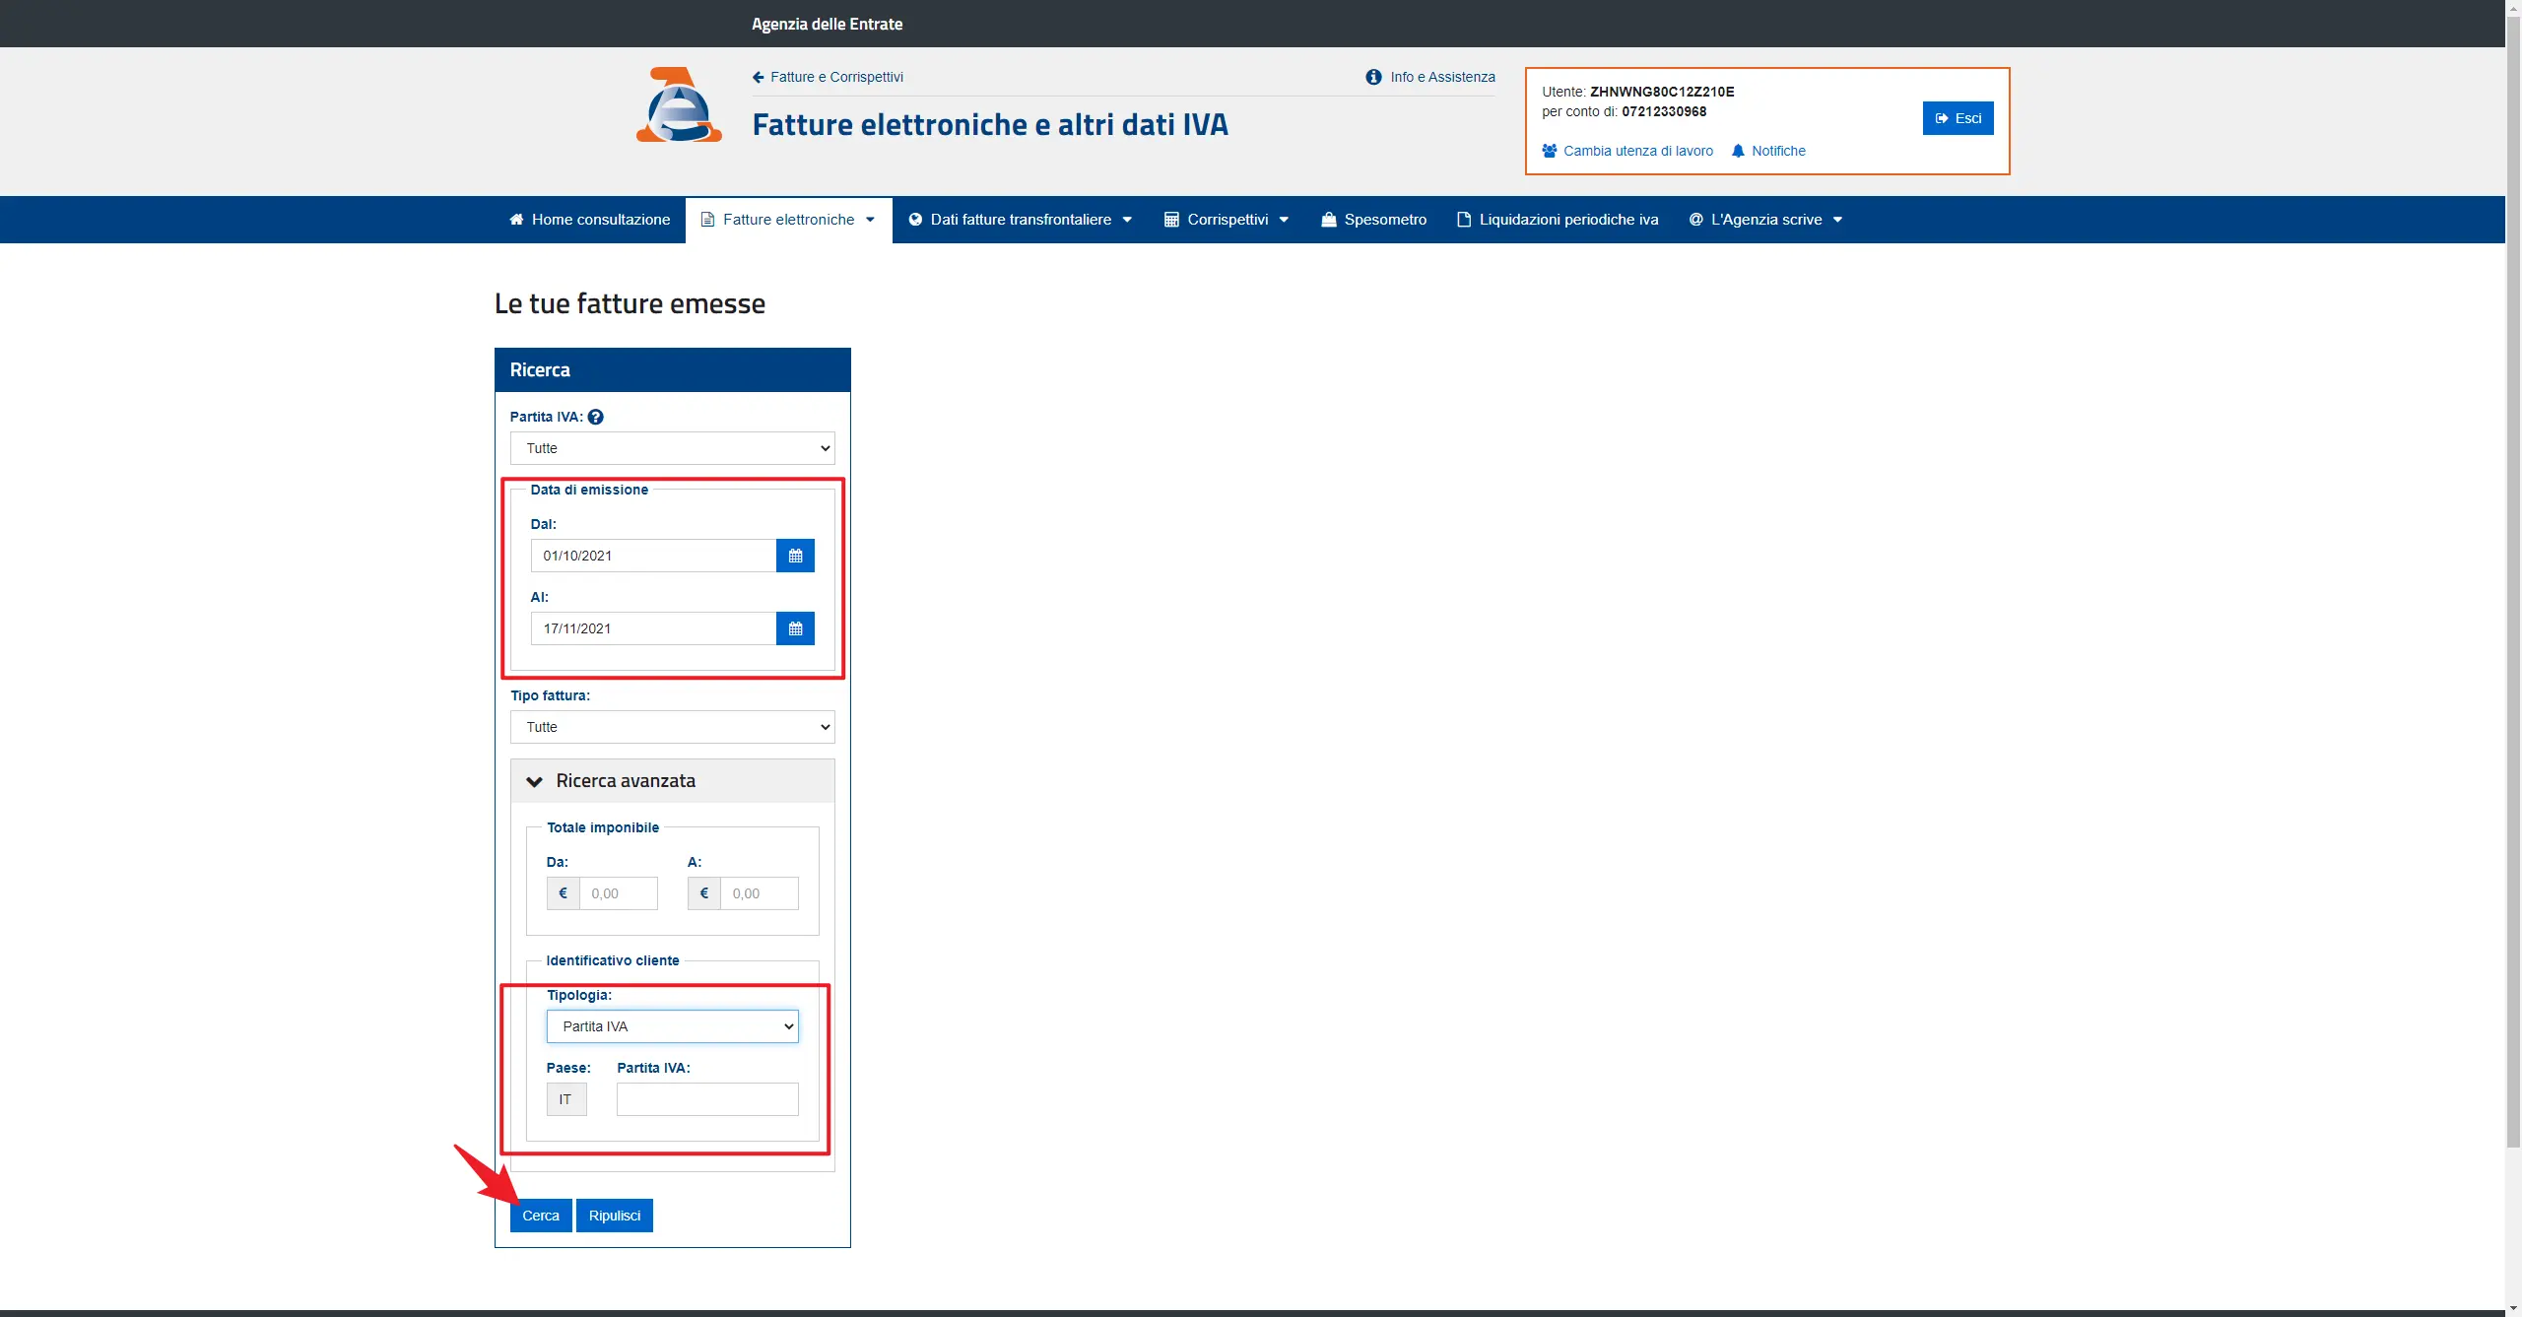The image size is (2522, 1317).
Task: Go to Home consultazione tab
Action: coord(589,220)
